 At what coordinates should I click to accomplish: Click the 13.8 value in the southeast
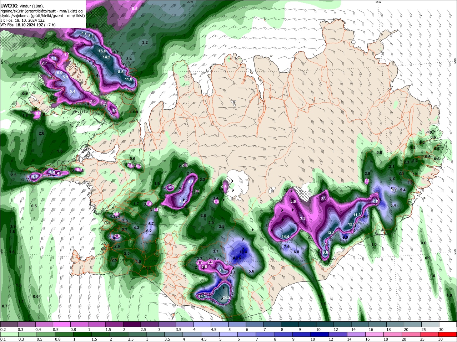(x=331, y=233)
